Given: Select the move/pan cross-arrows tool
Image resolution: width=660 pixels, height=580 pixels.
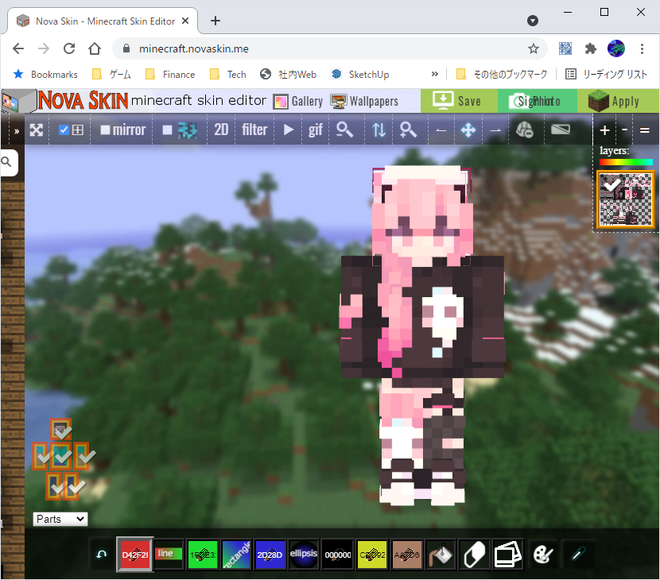Looking at the screenshot, I should coord(468,130).
